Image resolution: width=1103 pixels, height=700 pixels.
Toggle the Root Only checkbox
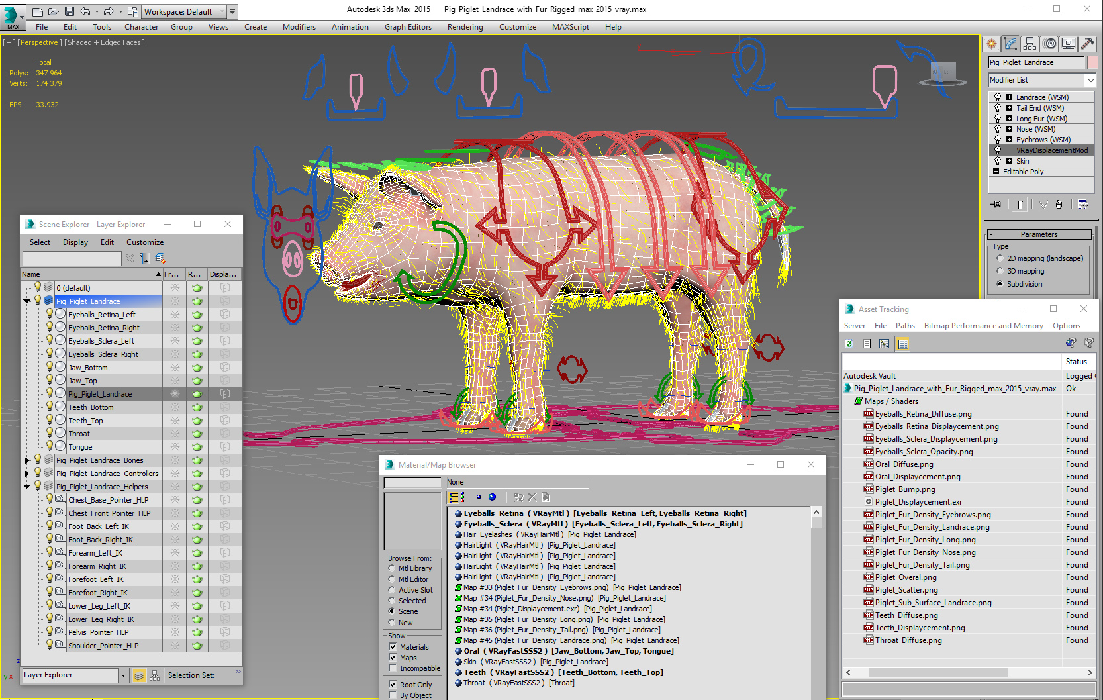pyautogui.click(x=393, y=685)
